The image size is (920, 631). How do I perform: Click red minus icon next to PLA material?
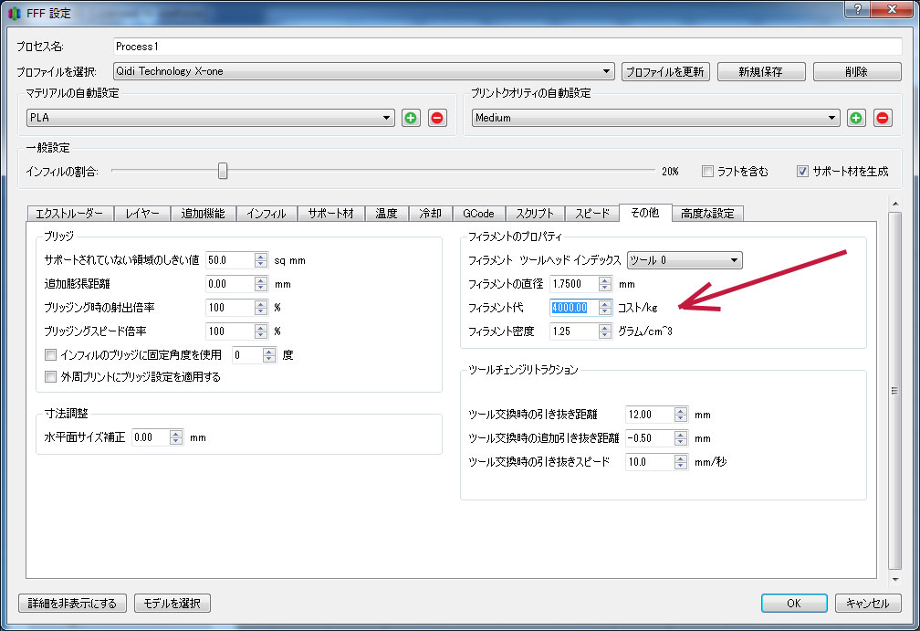[x=438, y=118]
